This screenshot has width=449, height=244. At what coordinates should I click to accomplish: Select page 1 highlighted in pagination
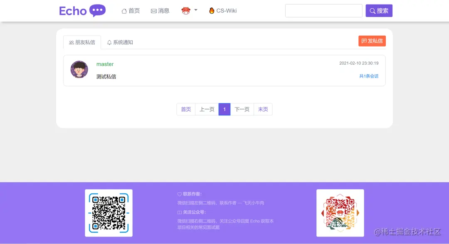pos(224,109)
